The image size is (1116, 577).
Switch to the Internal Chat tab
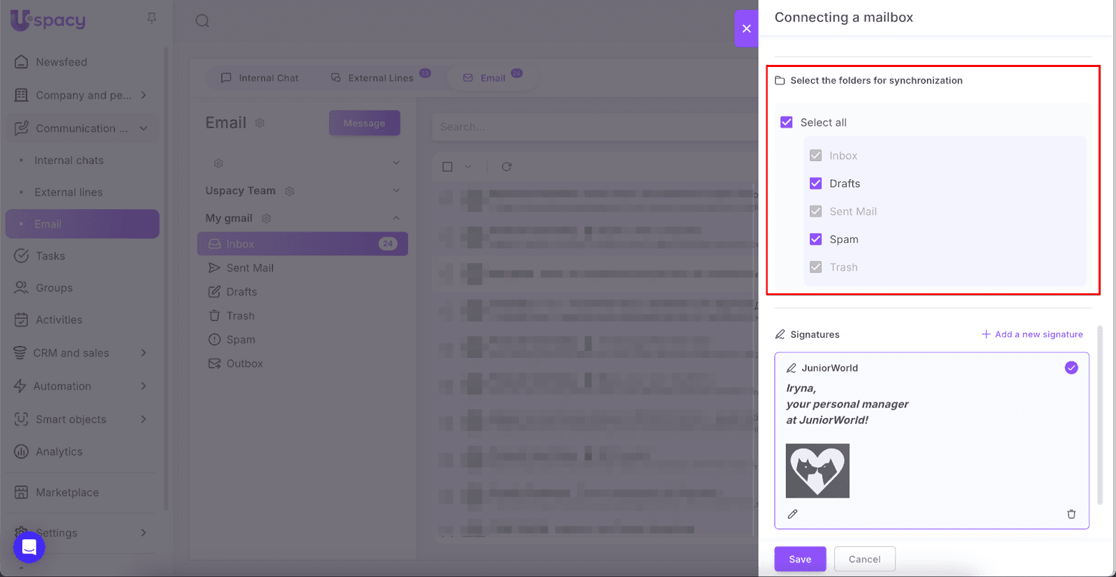pyautogui.click(x=259, y=78)
